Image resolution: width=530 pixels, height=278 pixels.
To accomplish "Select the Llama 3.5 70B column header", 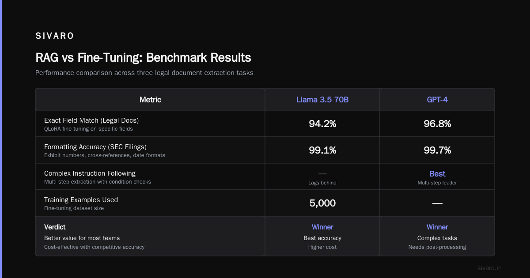I will pos(322,100).
